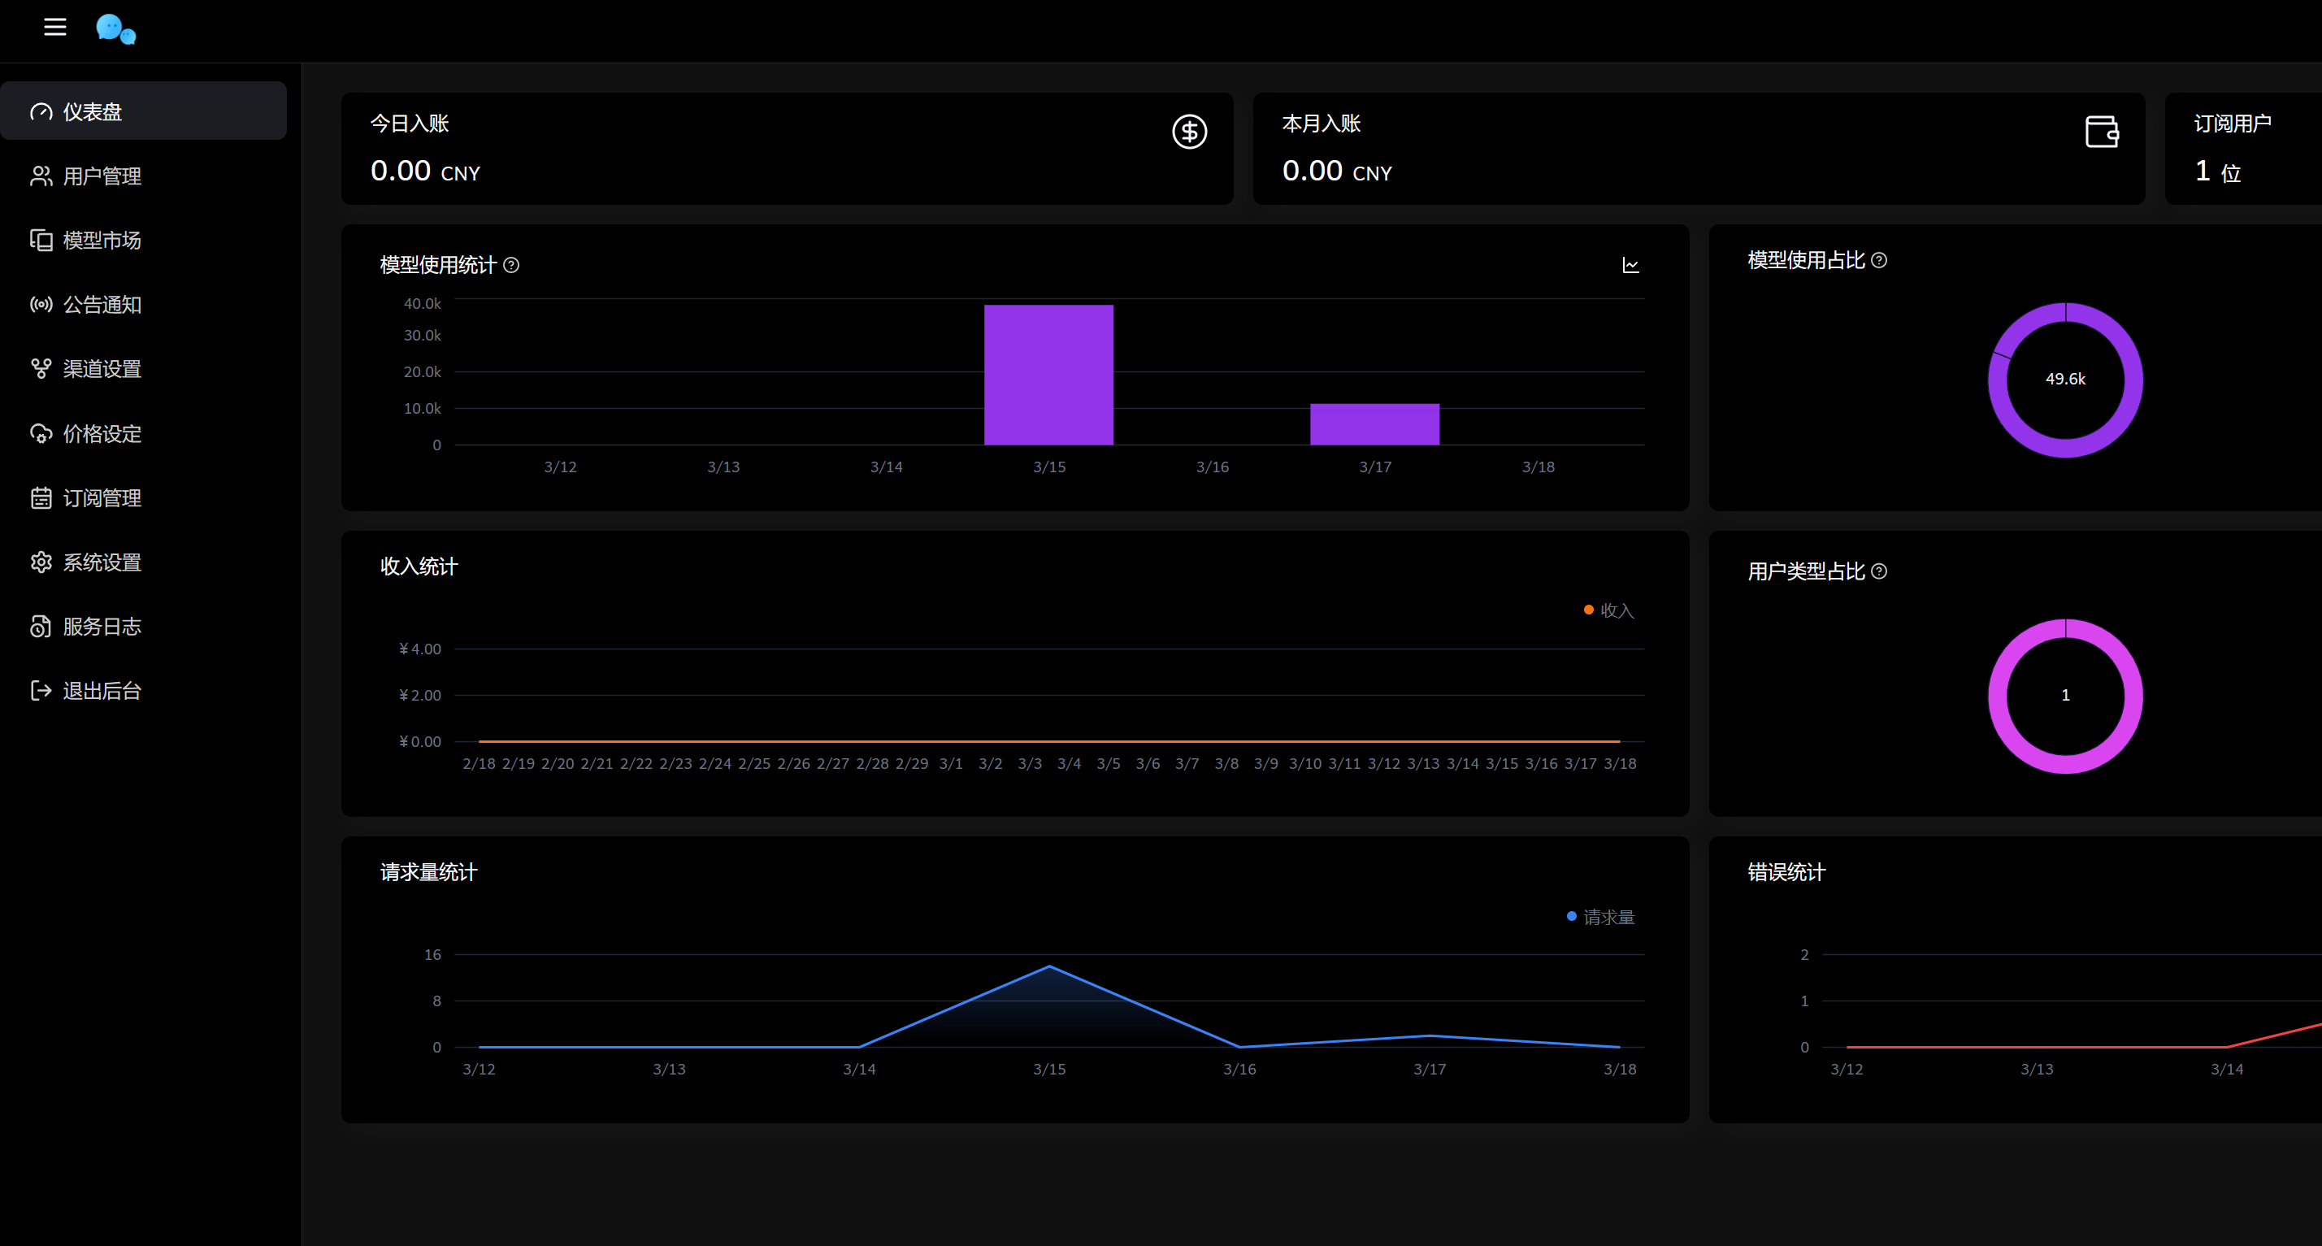Click the 今日入账 0.00 CNY value
Screen dimensions: 2322x1246
425,171
